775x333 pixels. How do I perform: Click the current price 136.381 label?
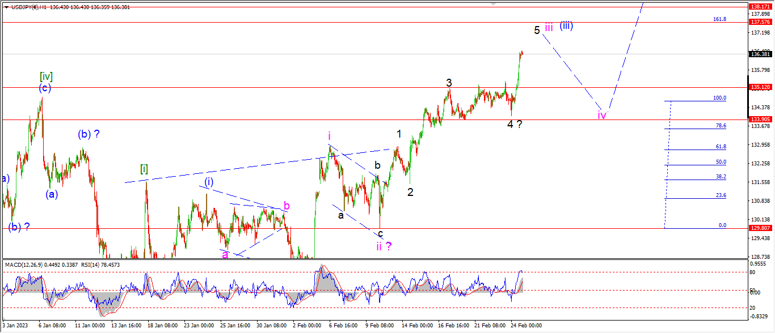759,54
